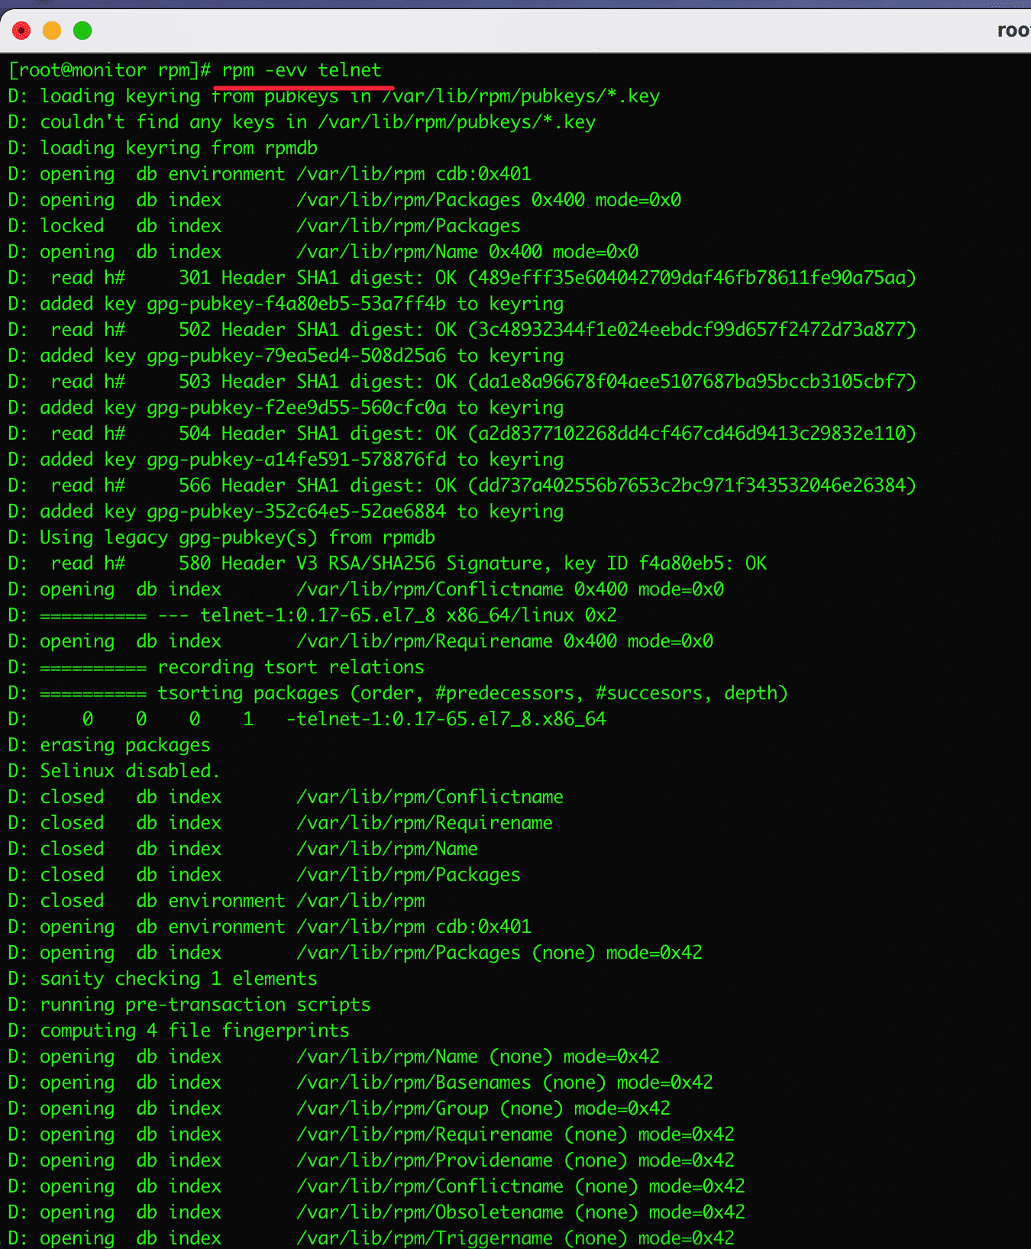Click the 'loading keyring from rpmdb' line
Viewport: 1031px width, 1249px height.
point(178,148)
